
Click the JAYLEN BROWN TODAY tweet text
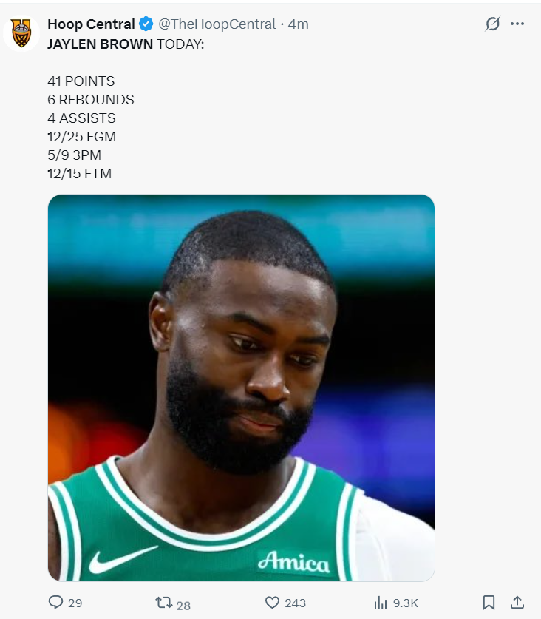tap(126, 44)
